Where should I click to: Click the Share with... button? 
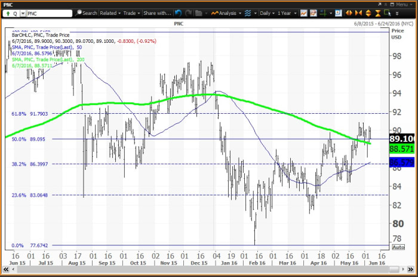coord(157,13)
